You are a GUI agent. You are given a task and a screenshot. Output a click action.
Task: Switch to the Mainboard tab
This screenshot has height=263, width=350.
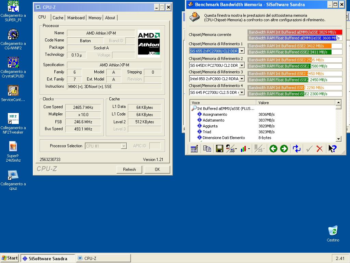pos(76,18)
